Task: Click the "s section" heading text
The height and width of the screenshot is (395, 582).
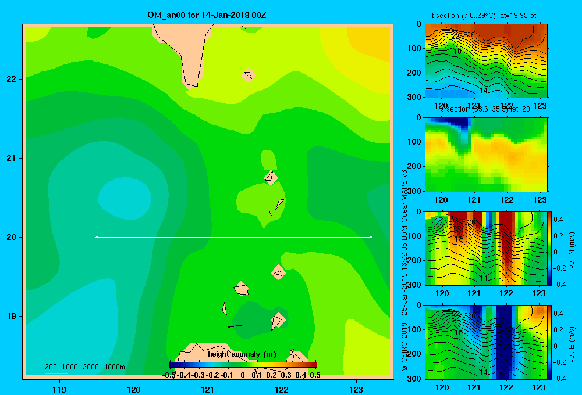Action: click(455, 109)
